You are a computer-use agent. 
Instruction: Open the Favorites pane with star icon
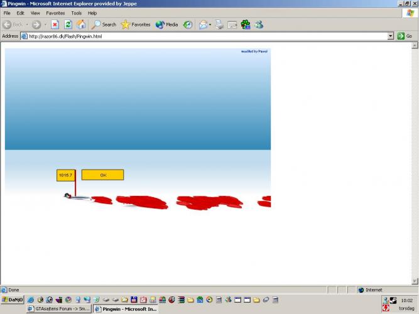click(136, 24)
